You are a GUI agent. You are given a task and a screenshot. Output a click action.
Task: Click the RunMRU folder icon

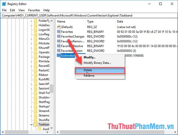coord(36,79)
